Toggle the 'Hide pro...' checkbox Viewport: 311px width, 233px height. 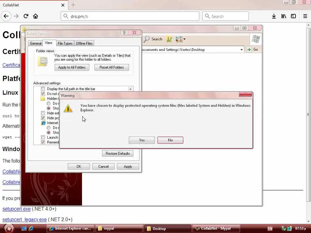click(43, 118)
